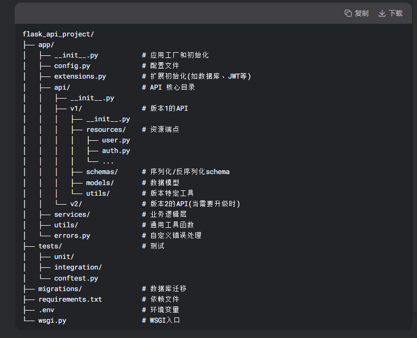This screenshot has width=417, height=338.
Task: Click user.py file name
Action: point(116,140)
